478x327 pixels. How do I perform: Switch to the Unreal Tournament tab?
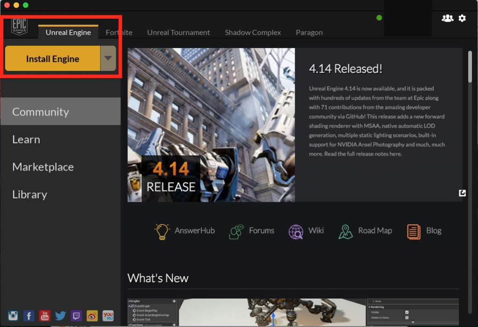tap(178, 32)
